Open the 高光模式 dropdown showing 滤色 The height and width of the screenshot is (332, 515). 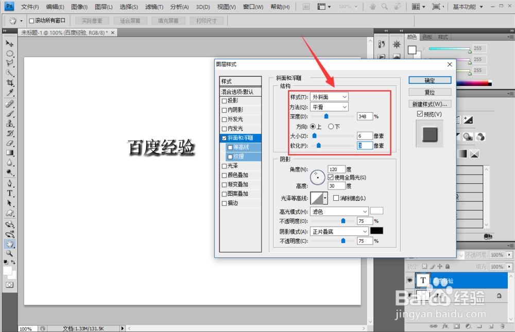click(338, 211)
